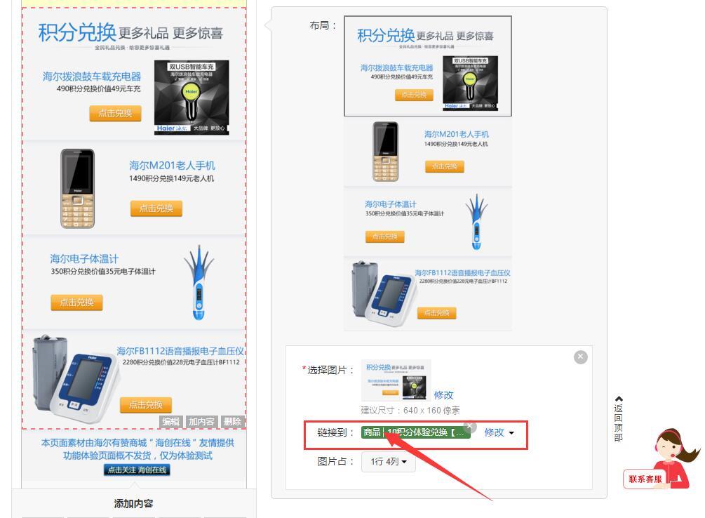Select first layout block with car charger
Image resolution: width=705 pixels, height=518 pixels.
(428, 66)
